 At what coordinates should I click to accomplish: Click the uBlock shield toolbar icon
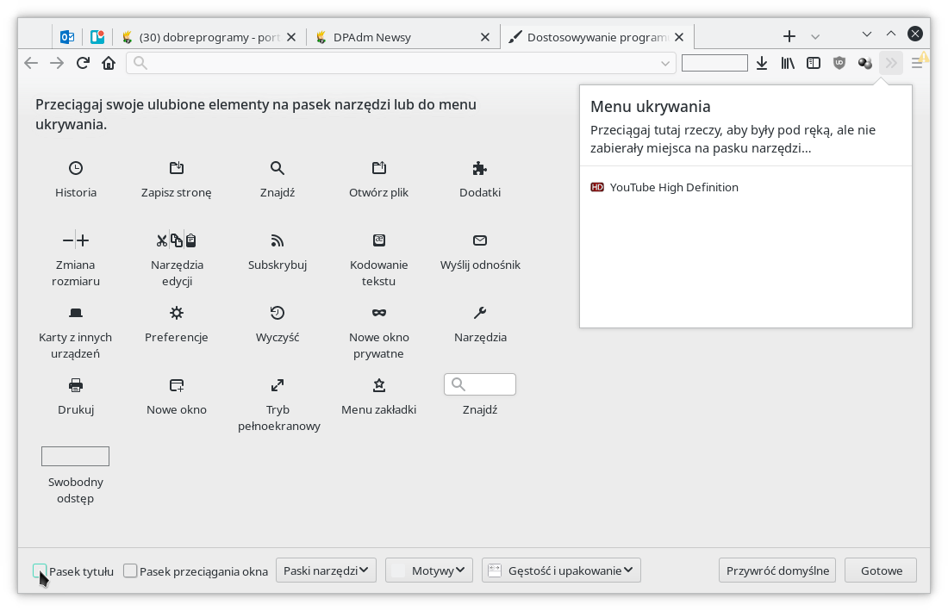(x=839, y=63)
